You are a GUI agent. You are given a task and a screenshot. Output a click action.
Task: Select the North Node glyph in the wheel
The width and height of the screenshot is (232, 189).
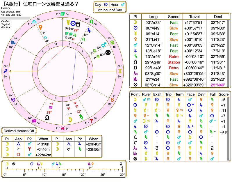click(47, 118)
